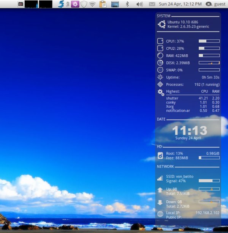Screen dimensions: 228x233
Task: Select the Free: 883MiB label
Action: click(177, 158)
